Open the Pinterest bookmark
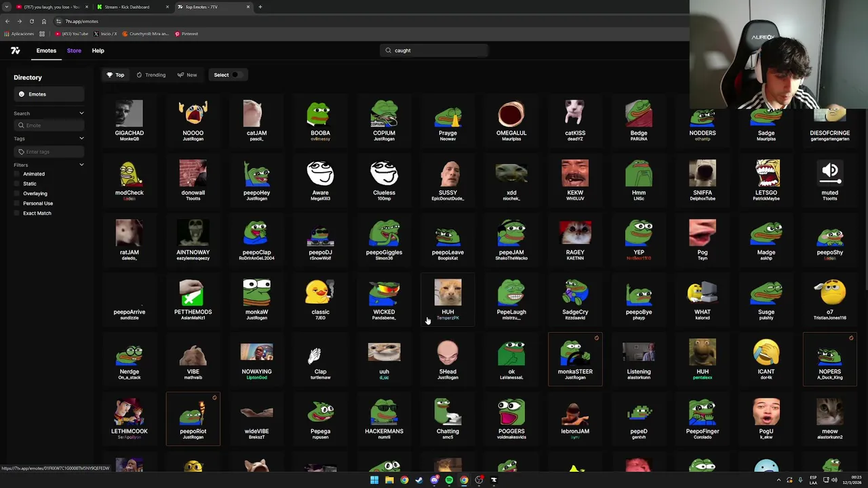 point(186,34)
